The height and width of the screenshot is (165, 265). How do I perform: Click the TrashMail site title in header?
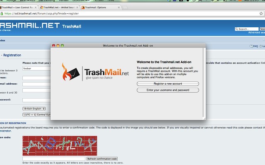tap(72, 26)
